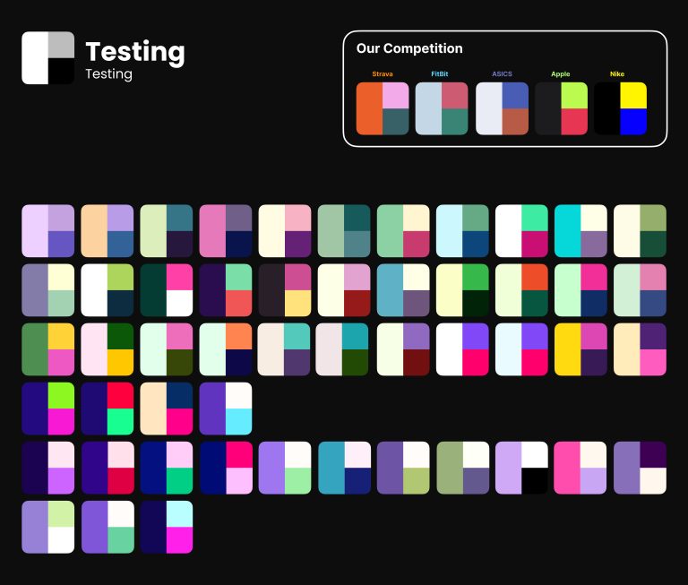Click the 'Nike' label
This screenshot has height=585, width=688.
point(617,73)
